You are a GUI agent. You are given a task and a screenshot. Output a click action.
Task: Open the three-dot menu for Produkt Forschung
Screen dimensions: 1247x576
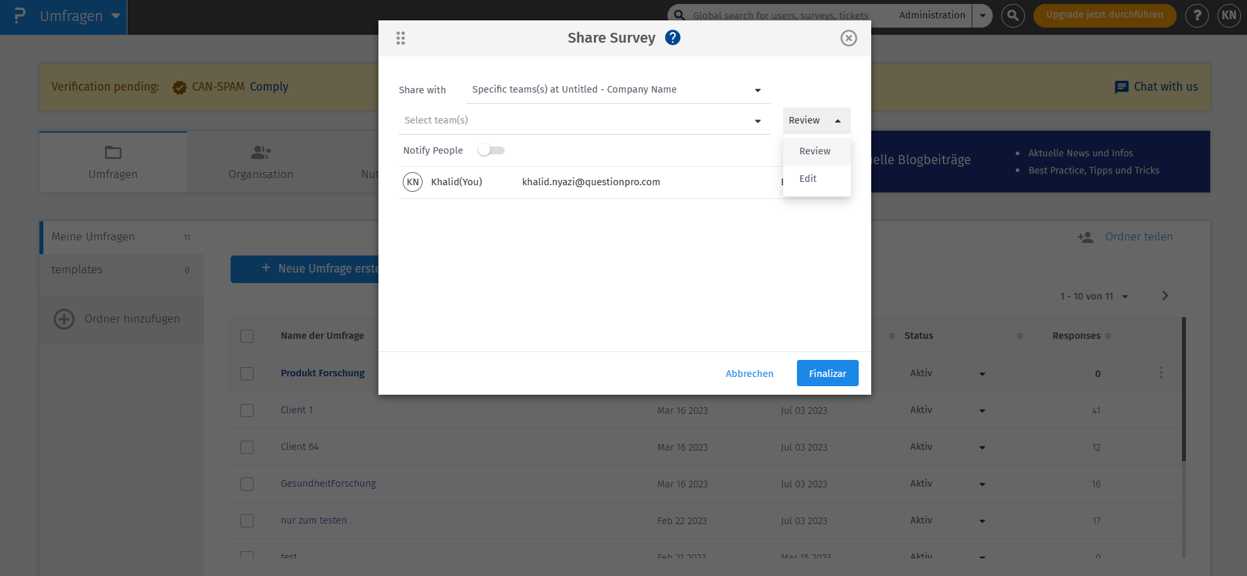(x=1161, y=373)
